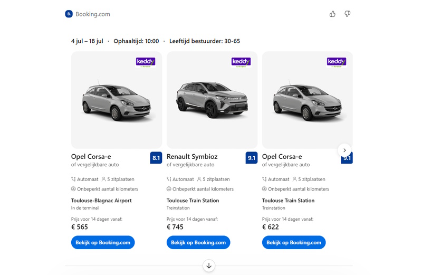Click the gearbox icon on the Renault Symbioz card
Viewport: 422px width, 275px height.
(x=169, y=179)
